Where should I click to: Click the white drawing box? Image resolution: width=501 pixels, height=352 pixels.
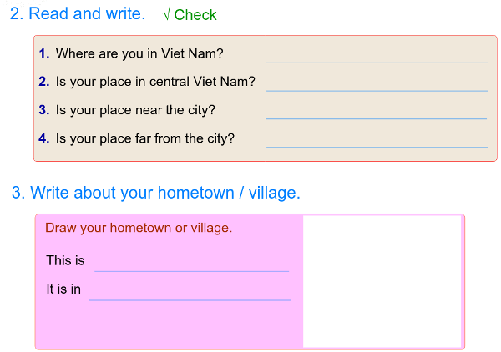(382, 281)
